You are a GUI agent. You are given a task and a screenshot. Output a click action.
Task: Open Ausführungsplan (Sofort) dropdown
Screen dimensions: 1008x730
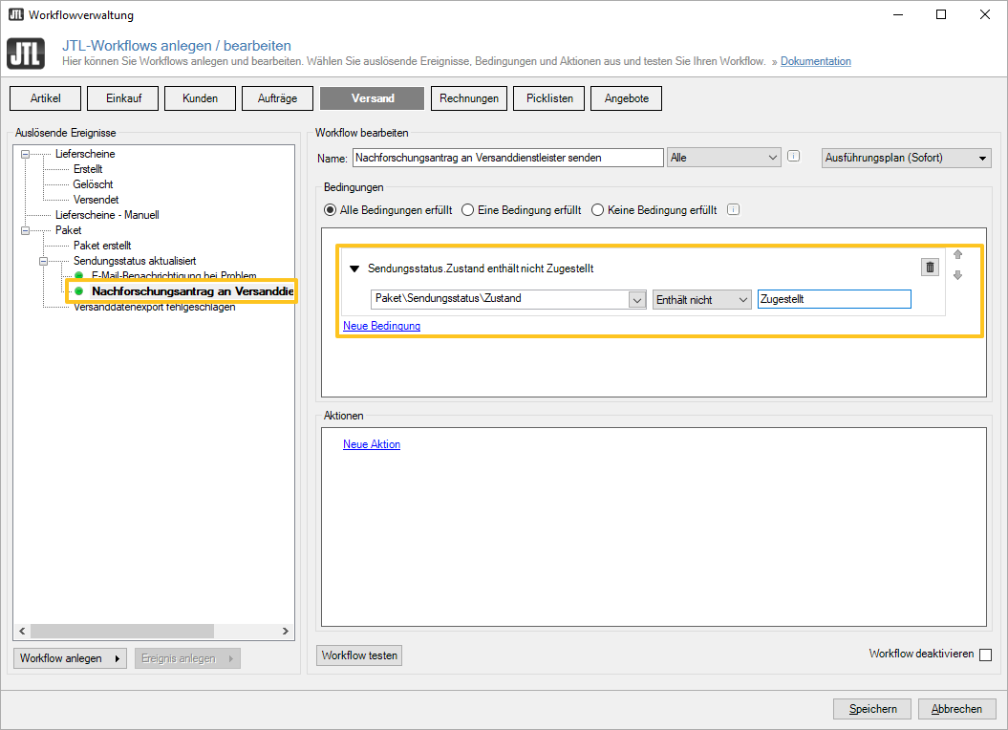click(x=906, y=158)
